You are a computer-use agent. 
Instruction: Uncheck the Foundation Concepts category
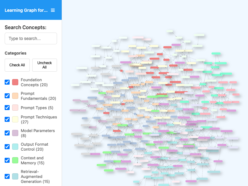click(x=7, y=82)
